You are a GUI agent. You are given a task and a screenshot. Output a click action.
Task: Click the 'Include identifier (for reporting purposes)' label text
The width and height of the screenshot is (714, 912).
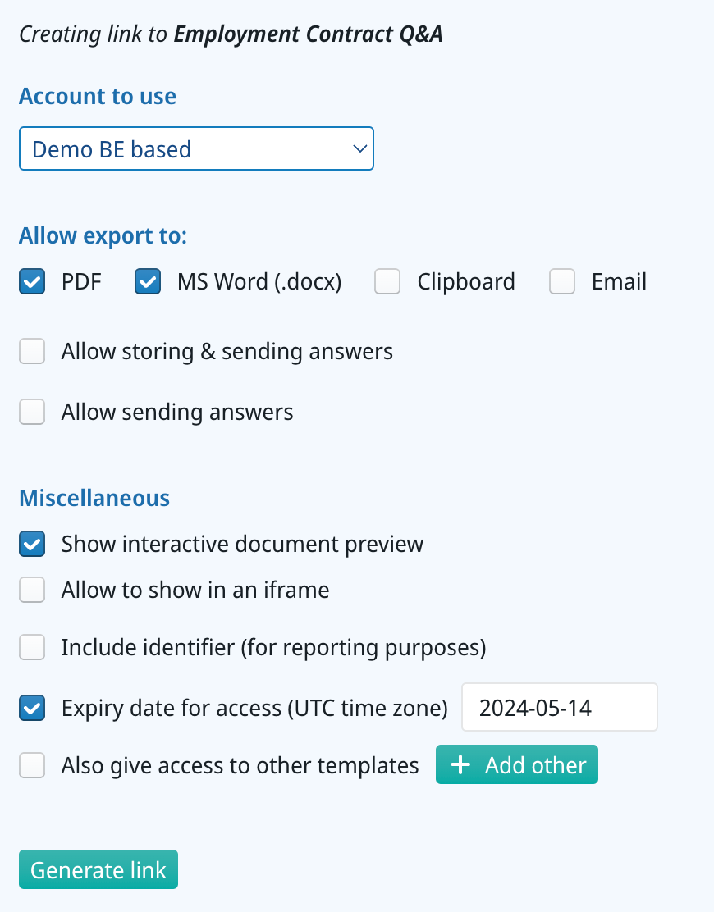[273, 648]
